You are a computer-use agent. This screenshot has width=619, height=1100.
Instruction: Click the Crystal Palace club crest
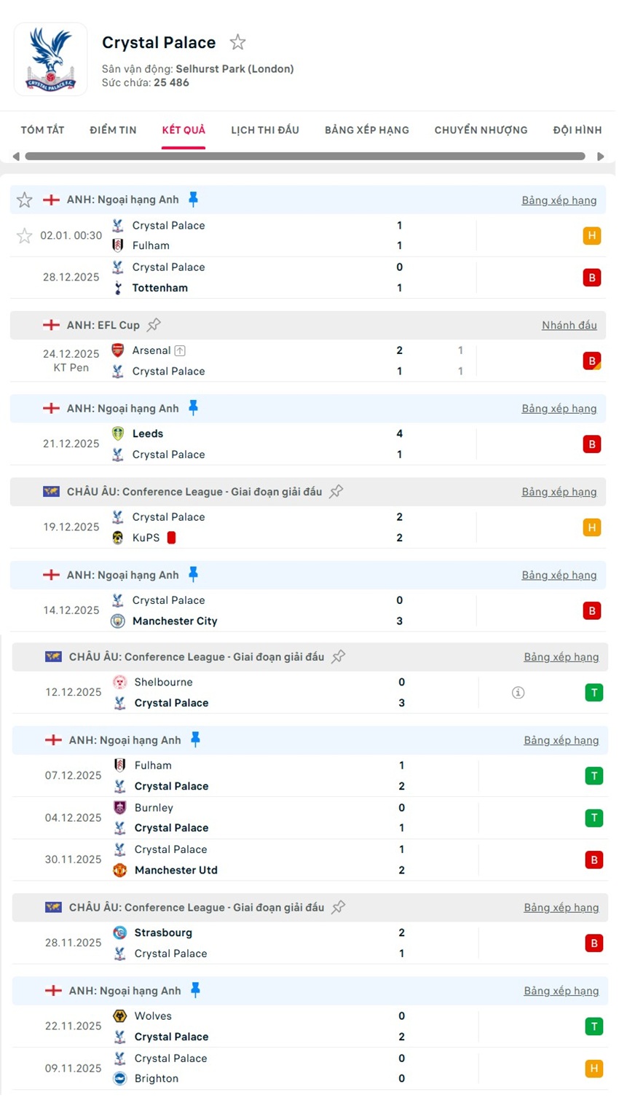(51, 60)
